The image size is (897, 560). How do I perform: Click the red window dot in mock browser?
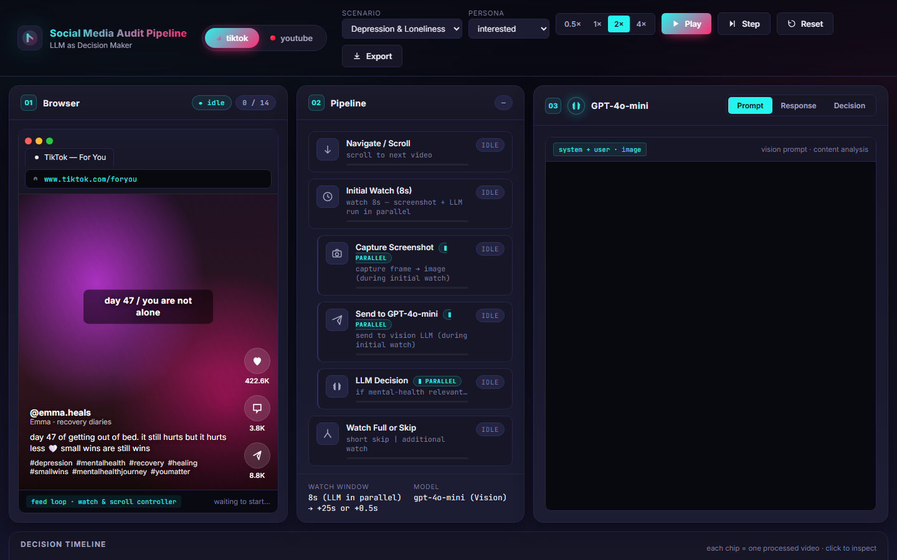[x=28, y=141]
